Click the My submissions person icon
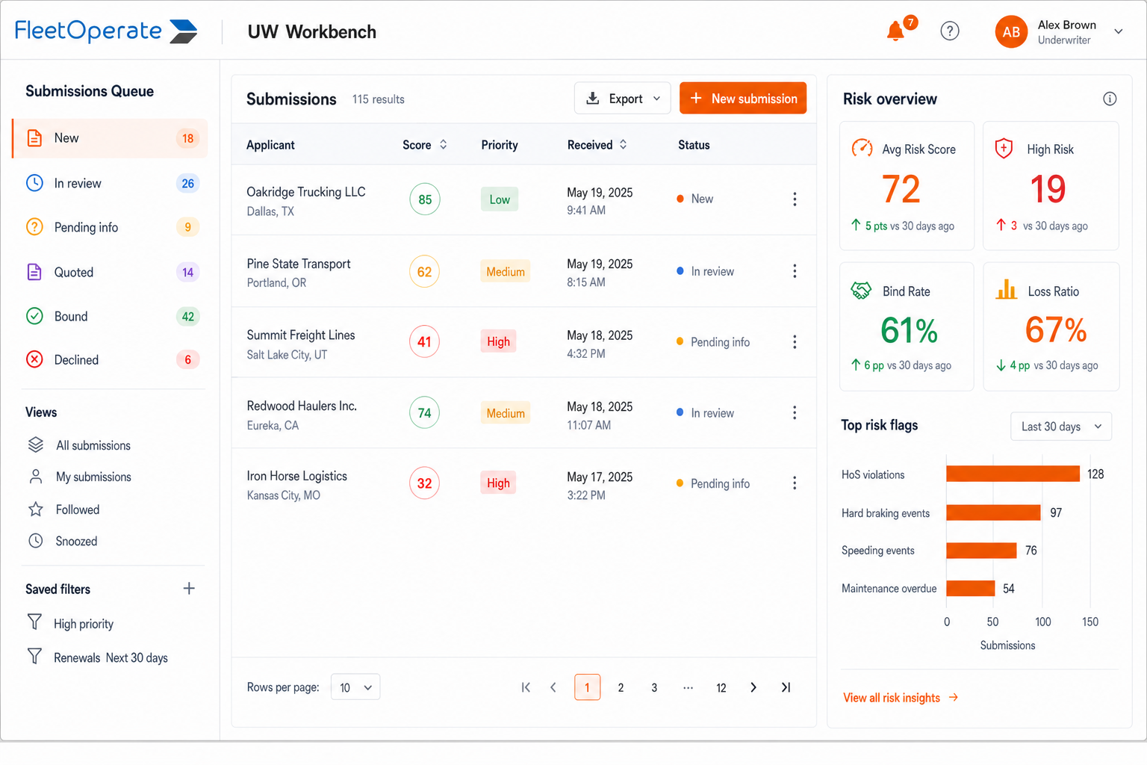The width and height of the screenshot is (1147, 765). click(x=35, y=477)
